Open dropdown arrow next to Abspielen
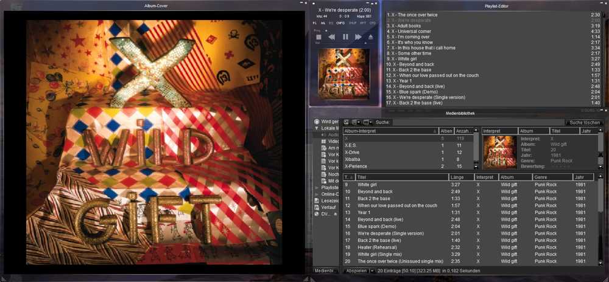The image size is (609, 282). [x=371, y=270]
